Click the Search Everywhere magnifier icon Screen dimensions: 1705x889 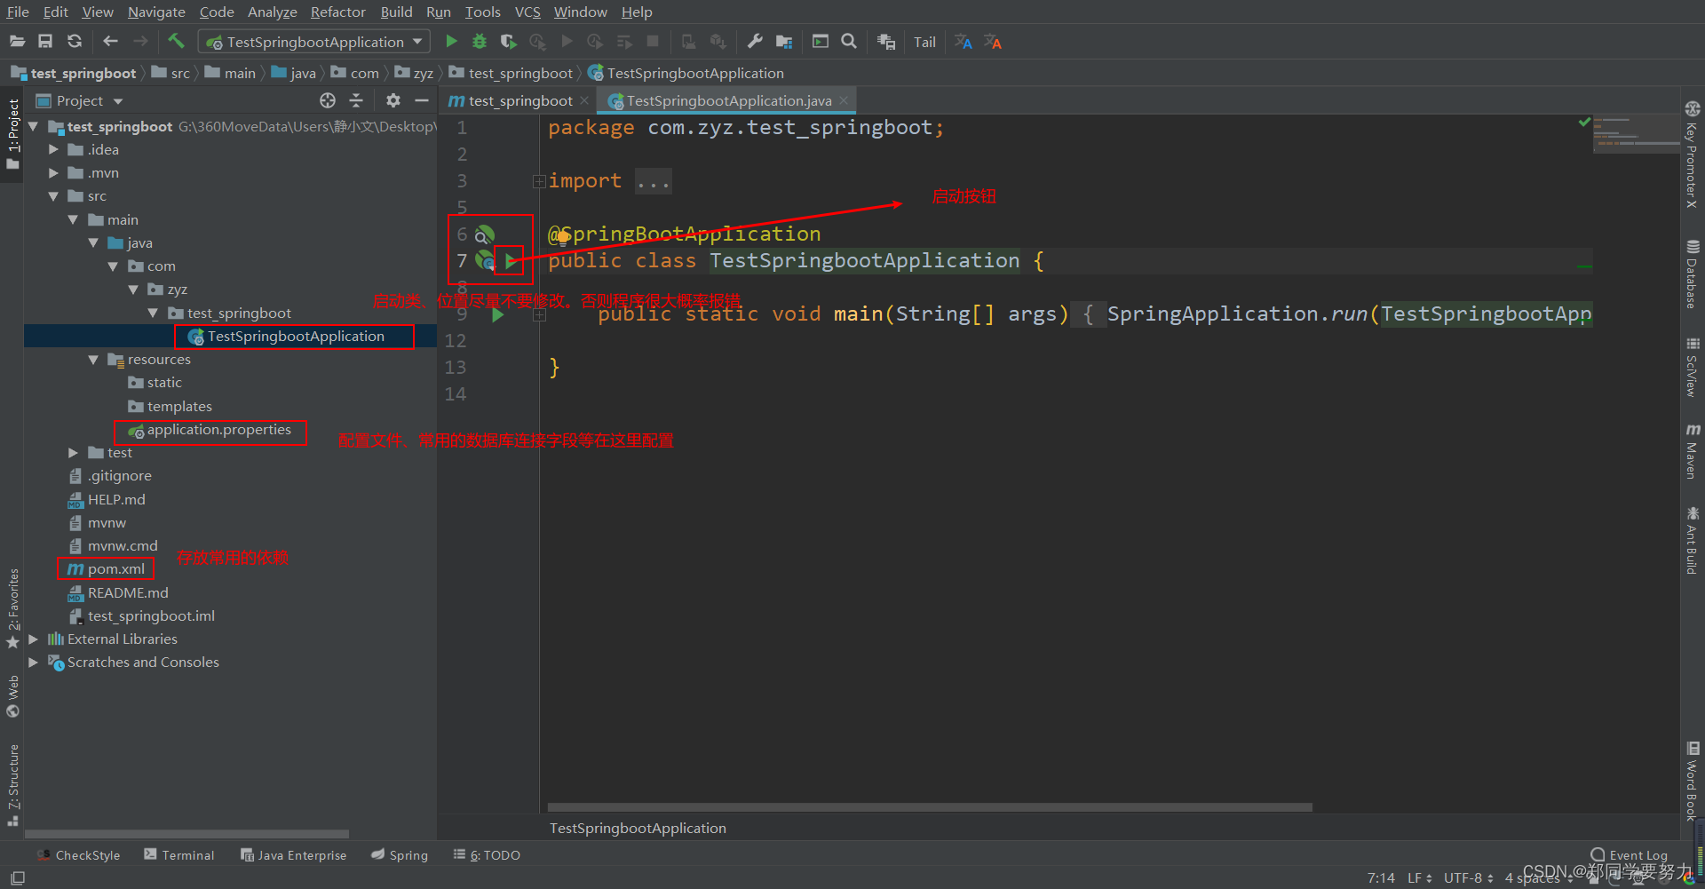(849, 41)
